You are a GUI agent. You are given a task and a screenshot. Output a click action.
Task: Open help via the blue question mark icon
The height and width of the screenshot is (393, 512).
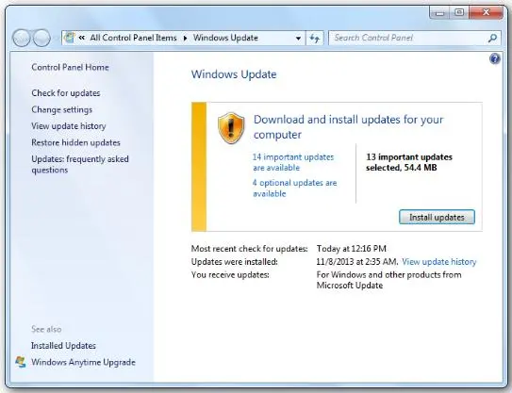click(x=495, y=59)
